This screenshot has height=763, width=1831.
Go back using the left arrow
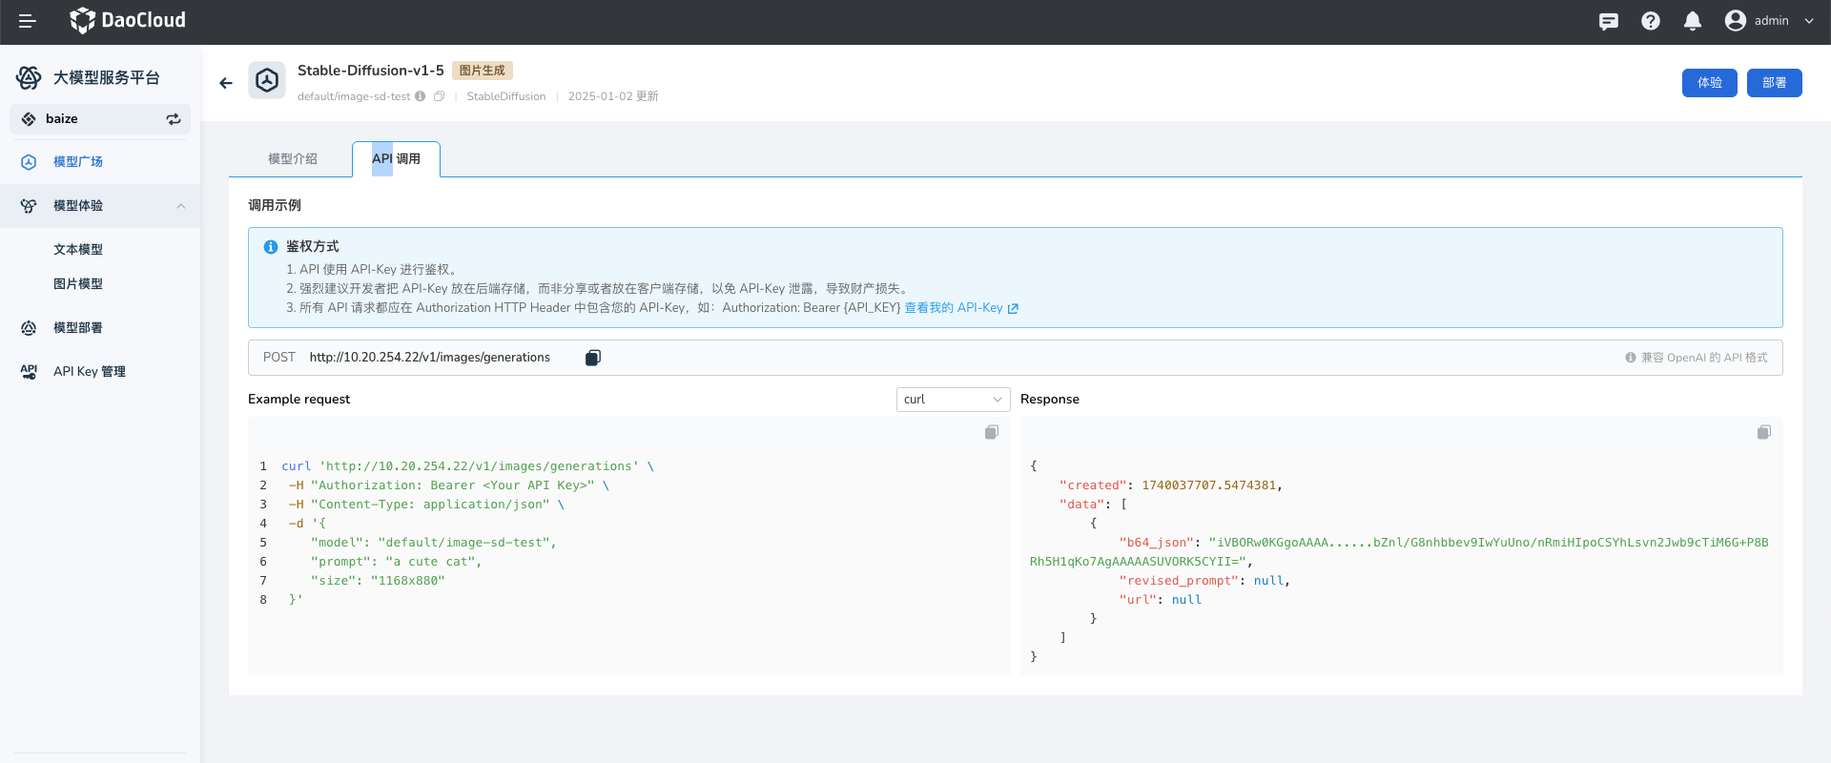coord(226,83)
